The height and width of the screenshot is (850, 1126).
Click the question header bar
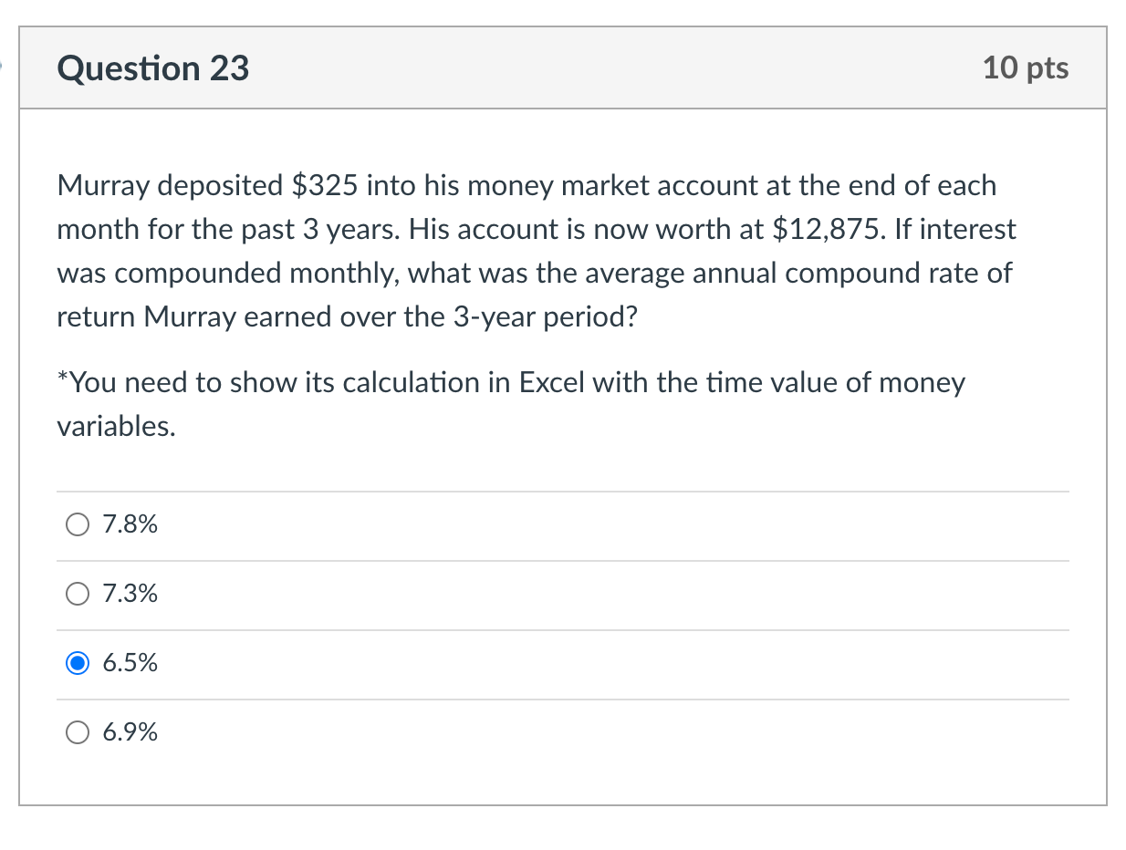[x=563, y=67]
